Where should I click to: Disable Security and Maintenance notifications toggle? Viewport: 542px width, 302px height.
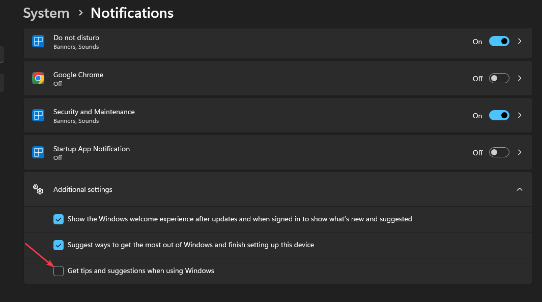coord(499,115)
